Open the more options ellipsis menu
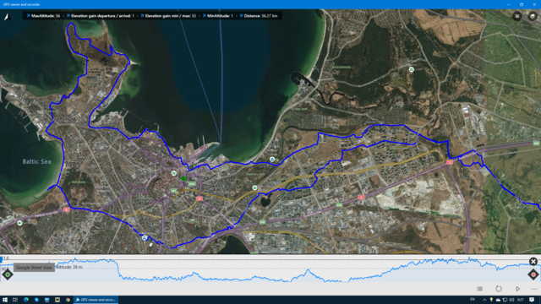This screenshot has height=304, width=541. tap(534, 289)
